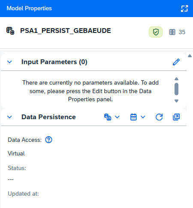
Task: Click the PSA1_PERSIST_GEBAEUDE model name
Action: coord(66,31)
